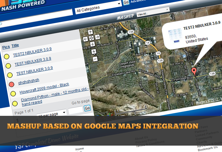Image resolution: width=222 pixels, height=152 pixels.
Task: Click the Bookmark Us footer link
Action: [208, 148]
